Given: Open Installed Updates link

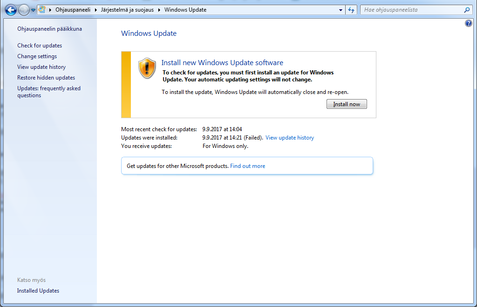Looking at the screenshot, I should pyautogui.click(x=38, y=291).
